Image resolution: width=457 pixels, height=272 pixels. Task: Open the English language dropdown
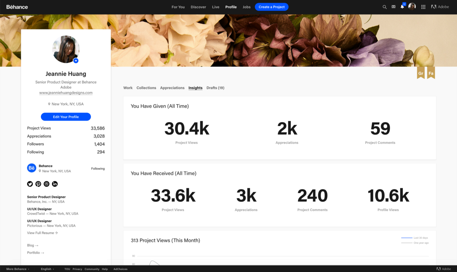pyautogui.click(x=47, y=269)
